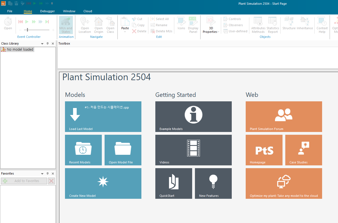Click the simulation speed slider handle
This screenshot has height=223, width=338.
(x=27, y=30)
